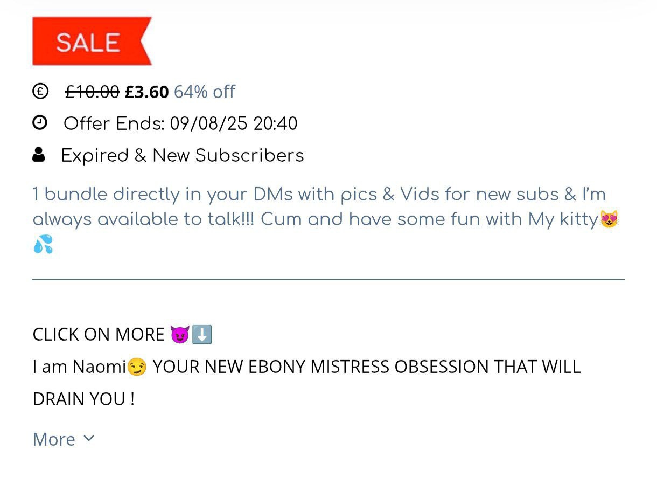This screenshot has width=657, height=484.
Task: Click the pound currency icon
Action: tap(40, 92)
